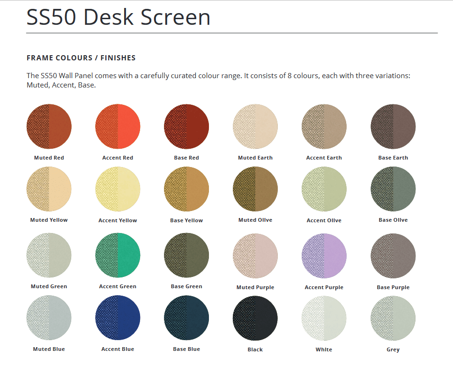The width and height of the screenshot is (453, 371).
Task: Pick the Accent Yellow swatch
Action: (118, 189)
